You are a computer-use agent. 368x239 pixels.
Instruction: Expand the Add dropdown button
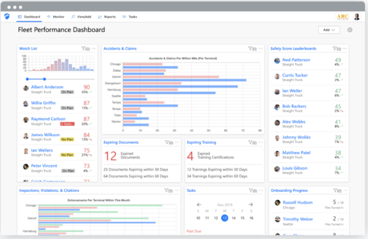[329, 30]
